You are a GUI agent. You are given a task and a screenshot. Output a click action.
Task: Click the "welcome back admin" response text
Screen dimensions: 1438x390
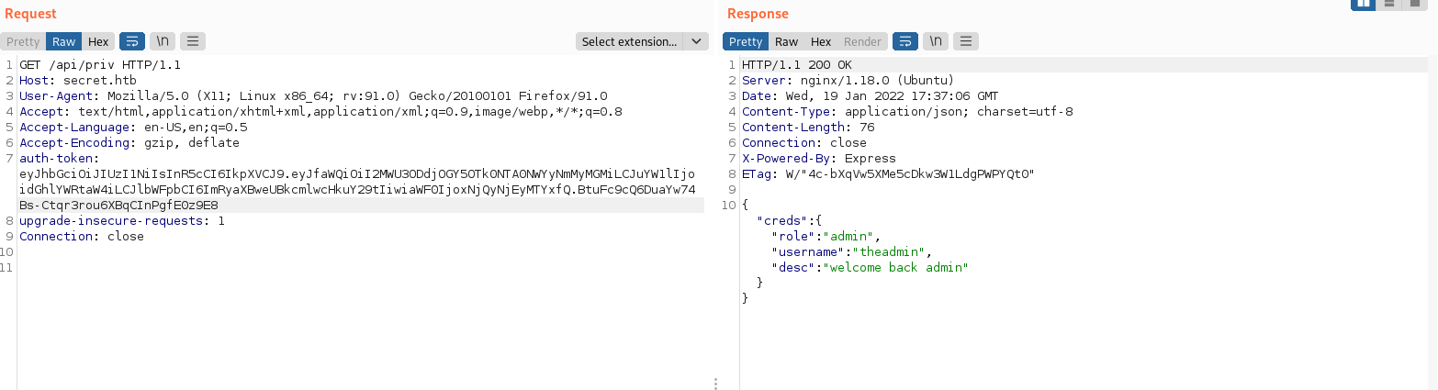pos(898,268)
